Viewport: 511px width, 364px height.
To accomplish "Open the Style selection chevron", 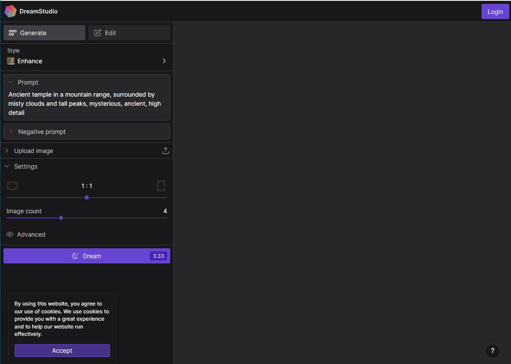I will click(164, 61).
